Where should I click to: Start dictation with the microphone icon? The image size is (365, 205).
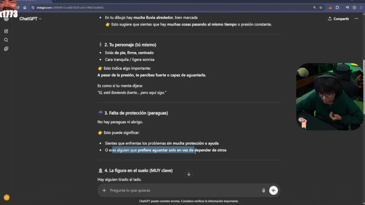tap(263, 190)
